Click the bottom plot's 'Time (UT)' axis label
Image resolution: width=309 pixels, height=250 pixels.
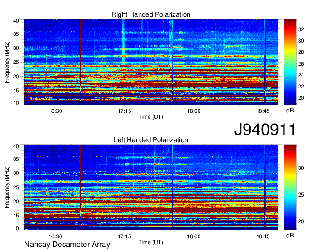[151, 242]
